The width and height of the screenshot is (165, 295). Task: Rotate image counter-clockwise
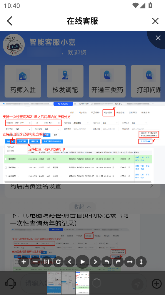pos(107,262)
